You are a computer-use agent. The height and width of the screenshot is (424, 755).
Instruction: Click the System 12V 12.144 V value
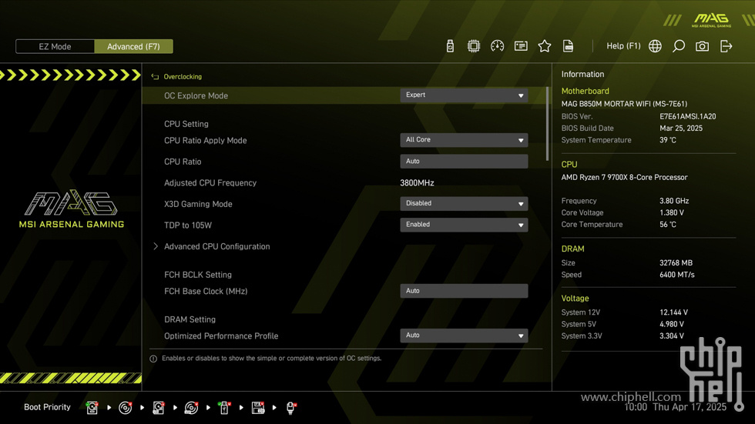click(x=673, y=312)
